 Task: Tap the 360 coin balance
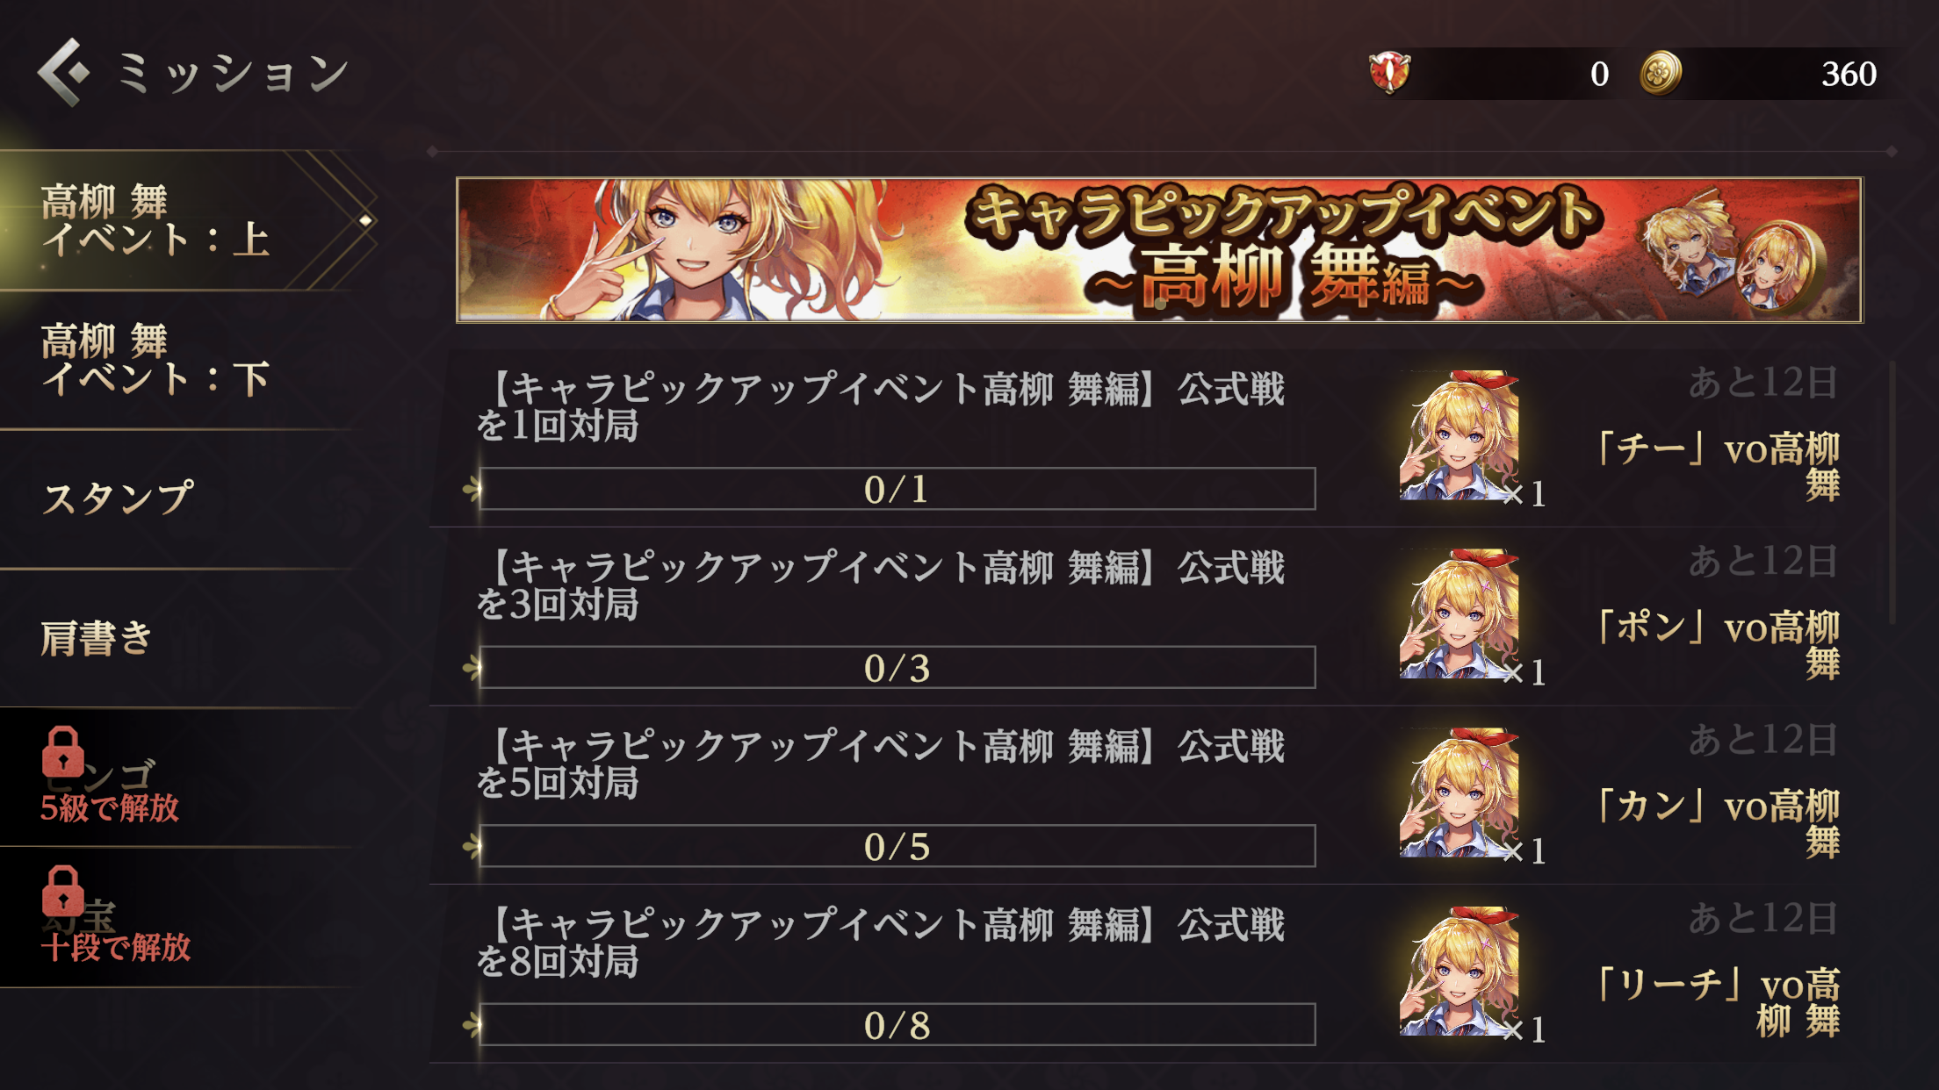[1849, 74]
